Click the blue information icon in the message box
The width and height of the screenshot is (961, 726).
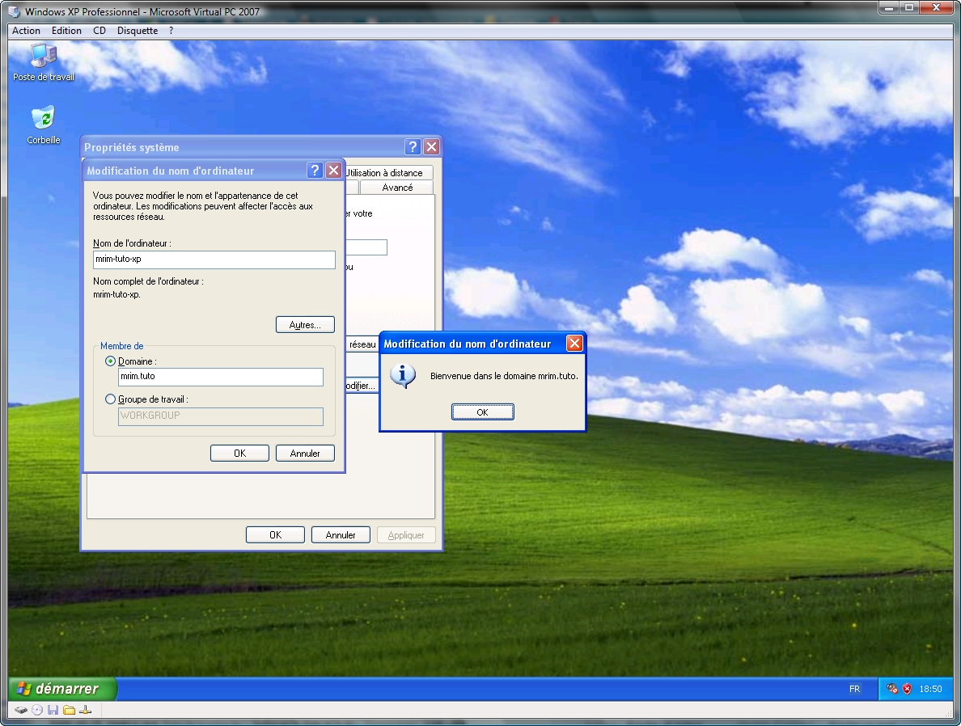(403, 376)
